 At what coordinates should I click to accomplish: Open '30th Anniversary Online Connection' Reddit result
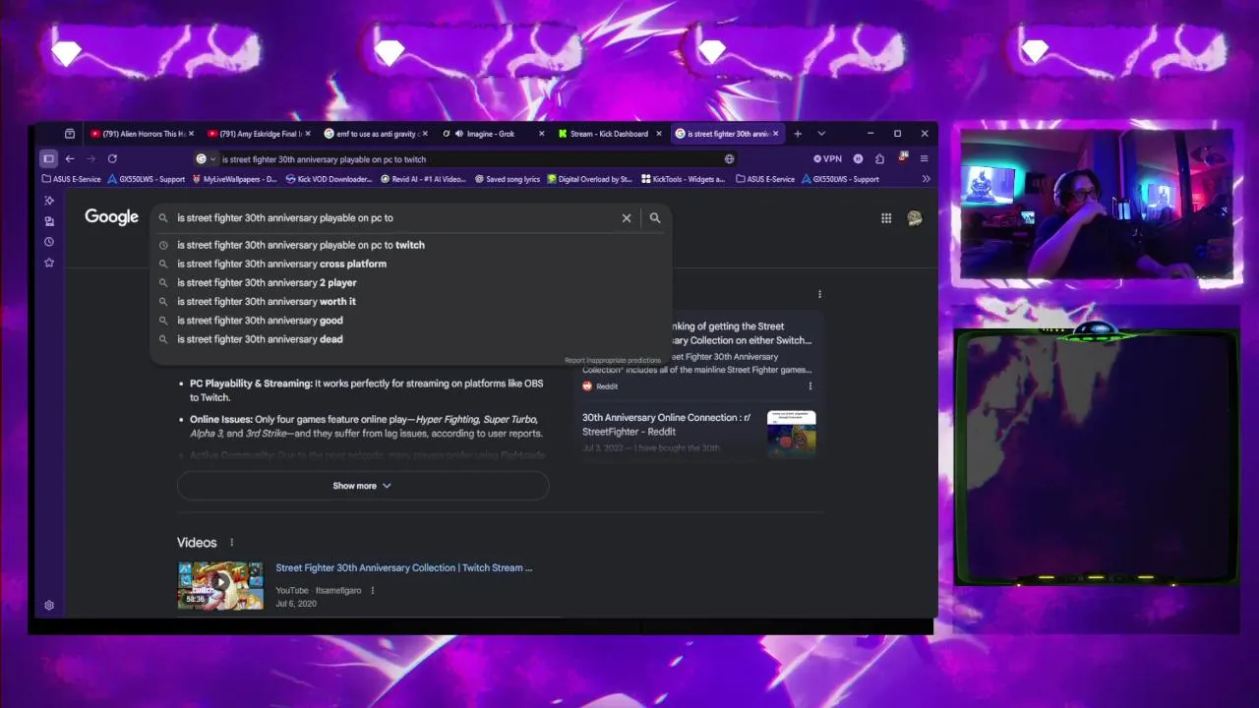[x=667, y=424]
